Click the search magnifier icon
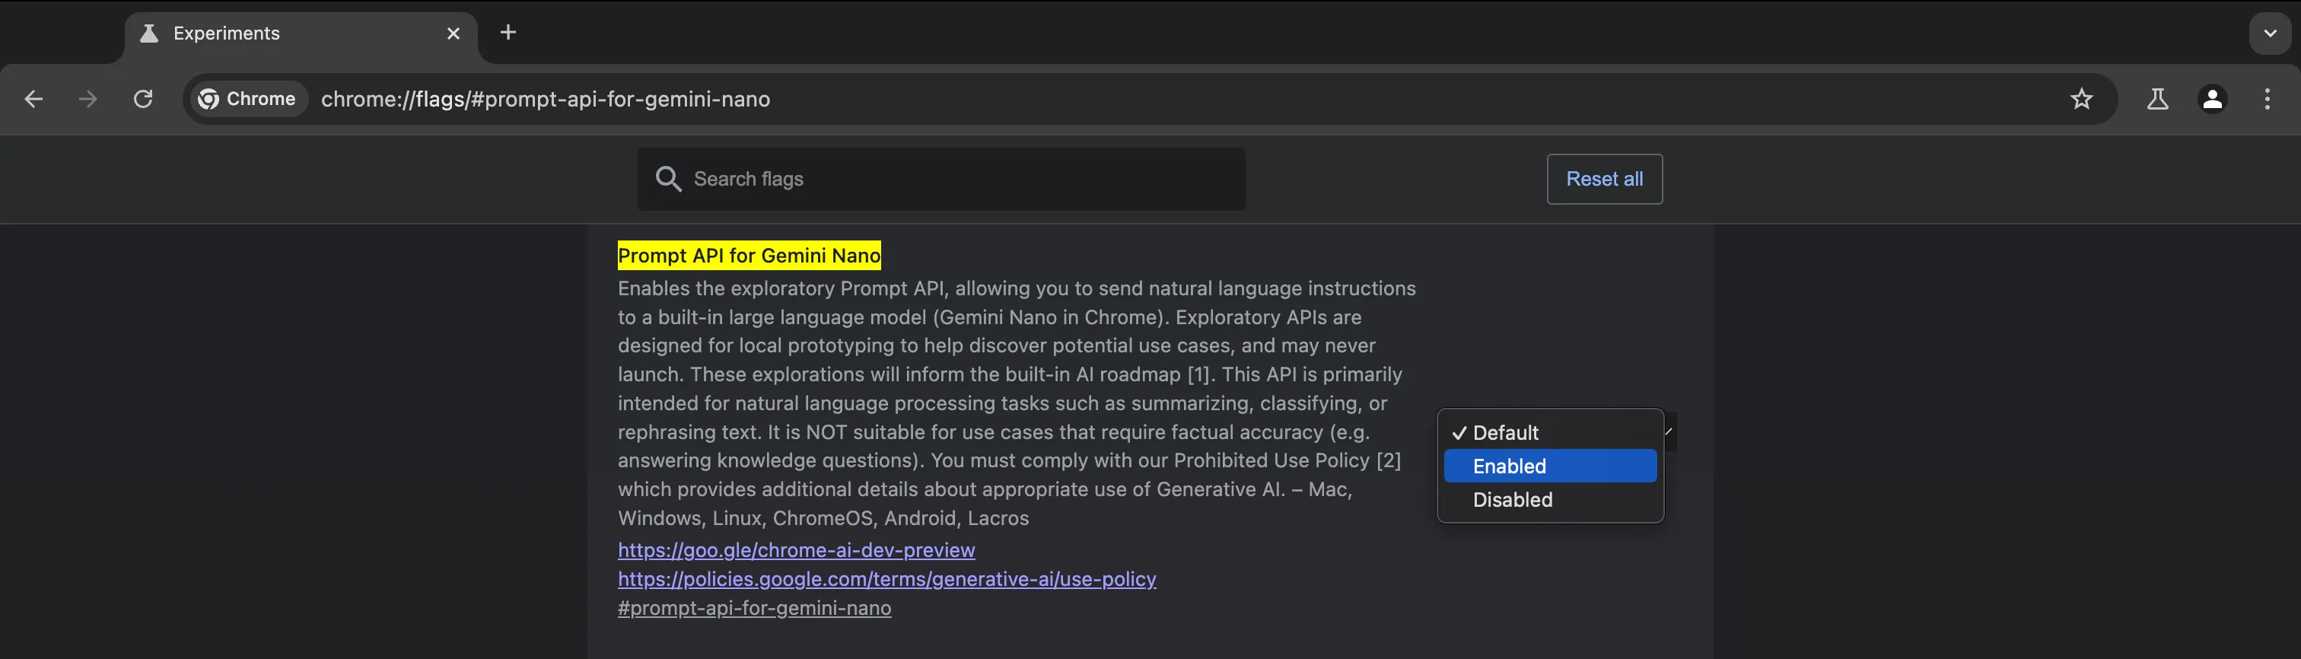2301x659 pixels. pyautogui.click(x=668, y=179)
